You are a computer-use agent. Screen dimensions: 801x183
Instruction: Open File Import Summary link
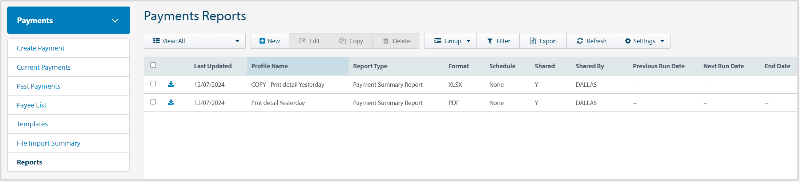click(48, 143)
